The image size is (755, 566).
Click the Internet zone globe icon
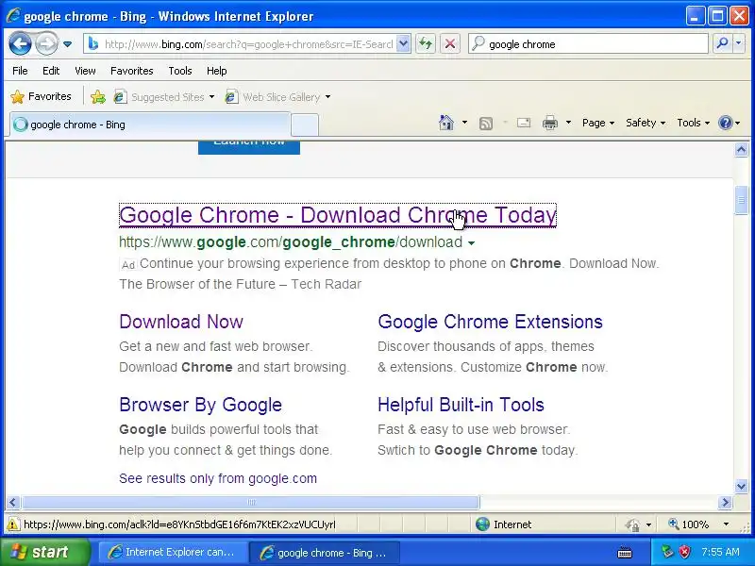tap(482, 524)
